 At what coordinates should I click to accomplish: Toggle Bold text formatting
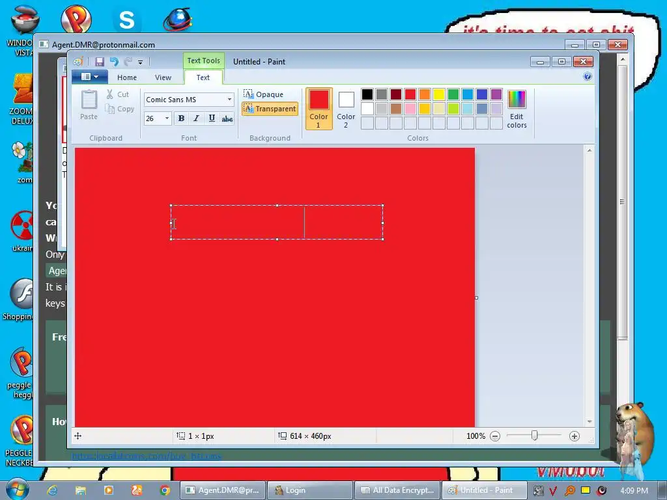pyautogui.click(x=181, y=118)
